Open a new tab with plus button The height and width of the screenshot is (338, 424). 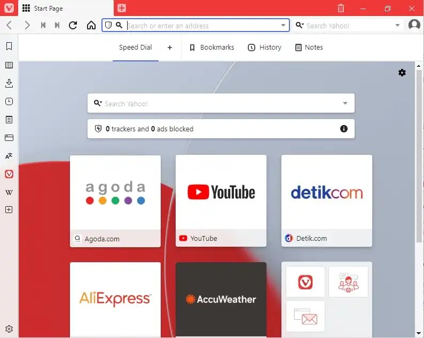(122, 8)
